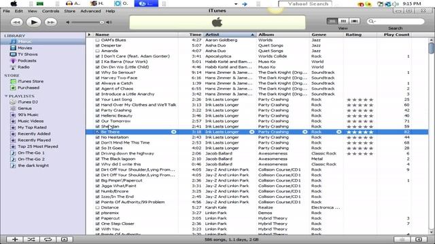Switch to grid view icon
This screenshot has width=435, height=244.
coord(343,21)
